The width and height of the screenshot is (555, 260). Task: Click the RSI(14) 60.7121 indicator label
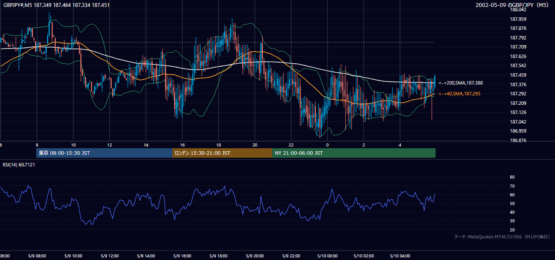tap(19, 165)
